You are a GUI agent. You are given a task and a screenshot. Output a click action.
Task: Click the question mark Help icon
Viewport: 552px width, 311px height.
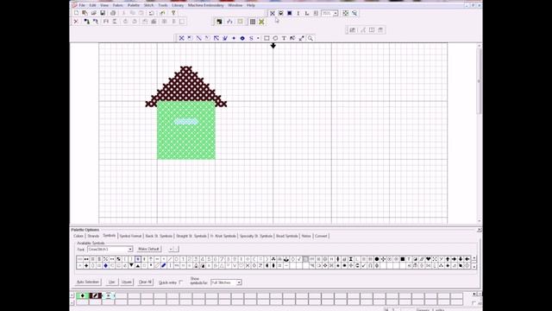[x=173, y=13]
